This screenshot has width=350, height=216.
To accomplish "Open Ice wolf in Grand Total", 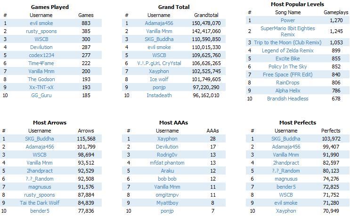I will point(159,79).
